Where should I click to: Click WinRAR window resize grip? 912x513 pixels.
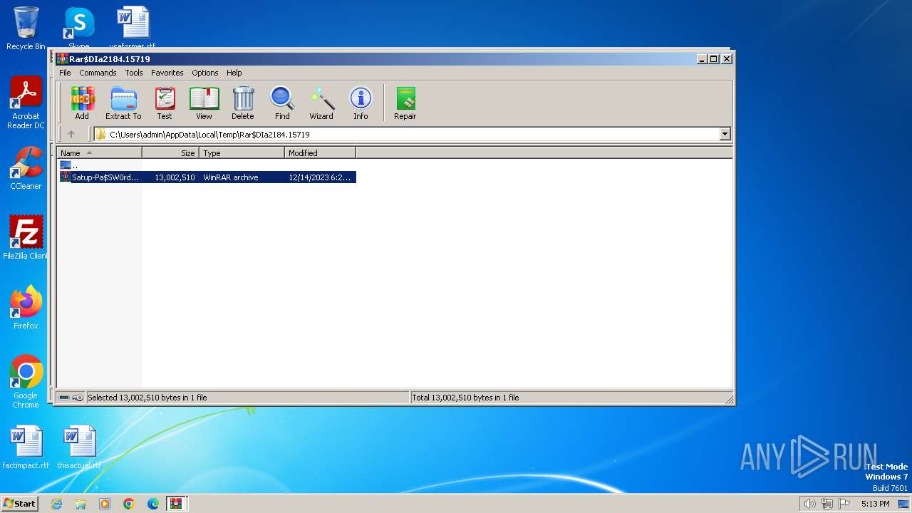point(728,398)
